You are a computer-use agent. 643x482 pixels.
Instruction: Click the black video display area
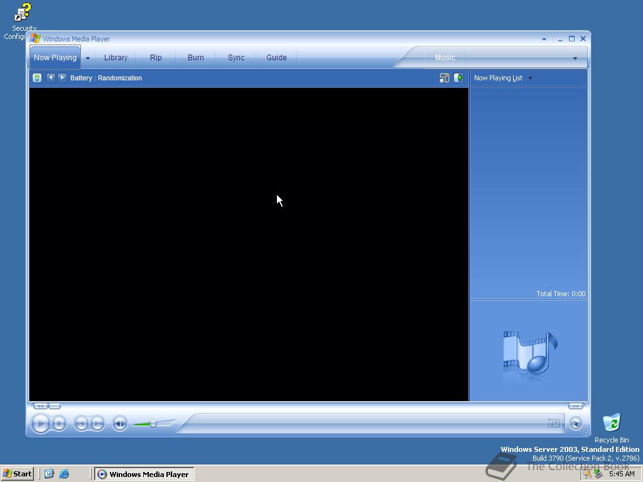(x=249, y=244)
